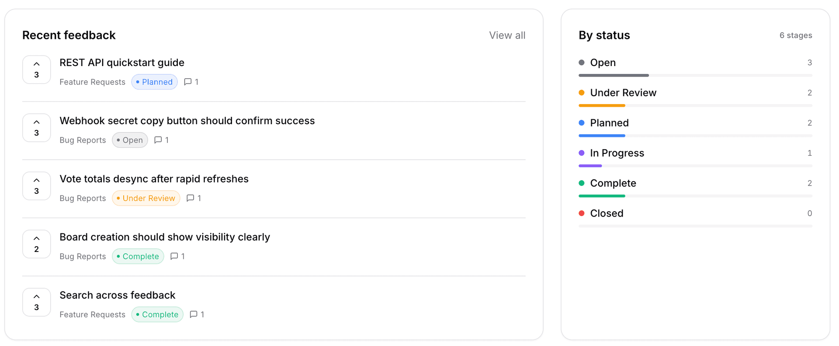Click the orange Under Review color dot

pos(582,93)
